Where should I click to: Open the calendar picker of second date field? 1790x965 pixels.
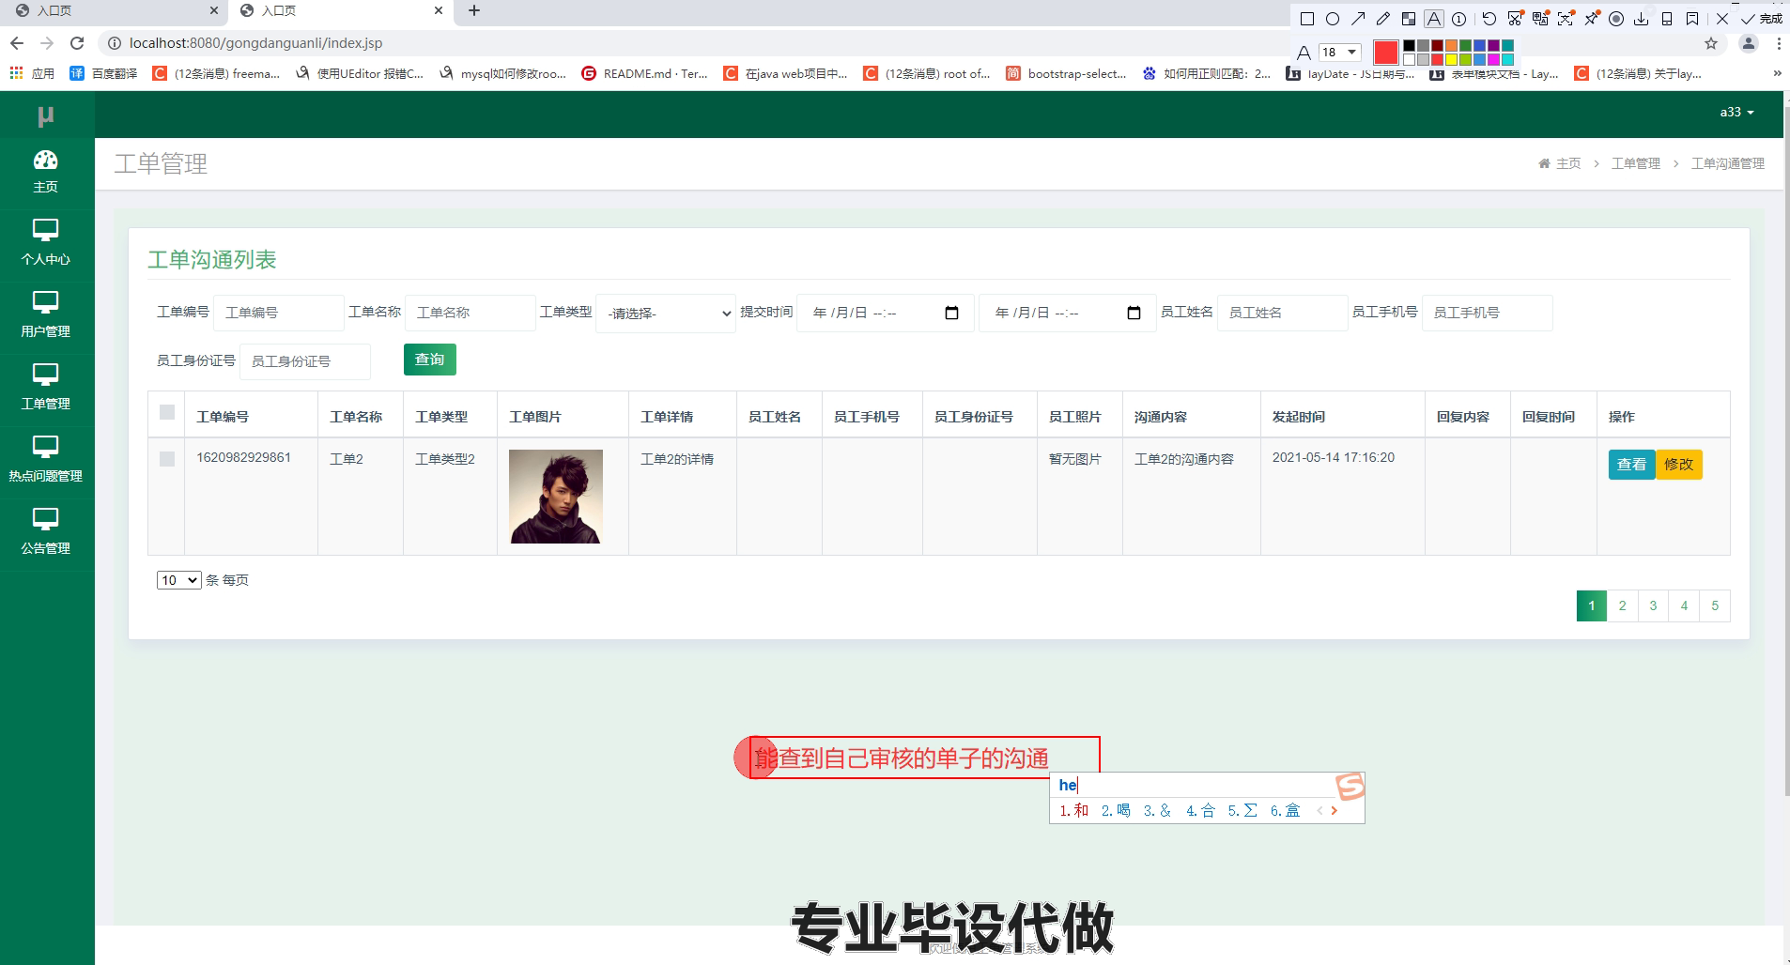click(1134, 313)
